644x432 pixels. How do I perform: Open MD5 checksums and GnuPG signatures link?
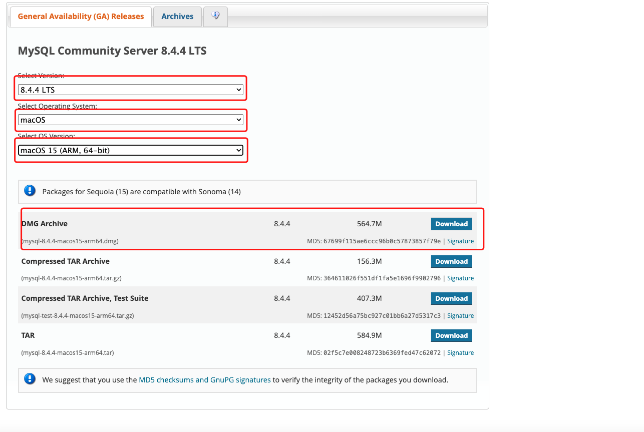coord(205,380)
